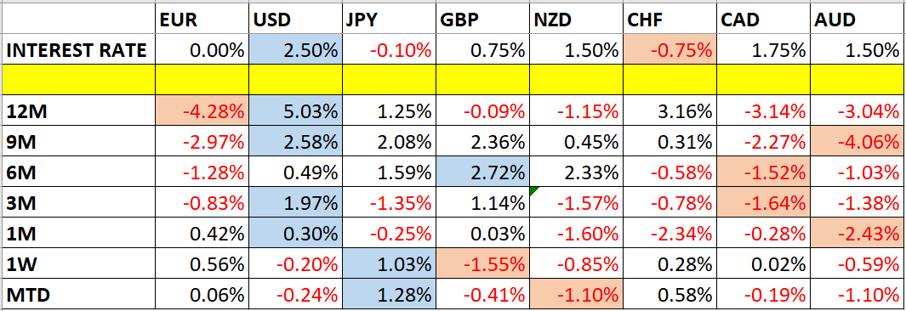Click the 9M AUD cell showing -4.06%
The width and height of the screenshot is (906, 311).
tap(858, 141)
